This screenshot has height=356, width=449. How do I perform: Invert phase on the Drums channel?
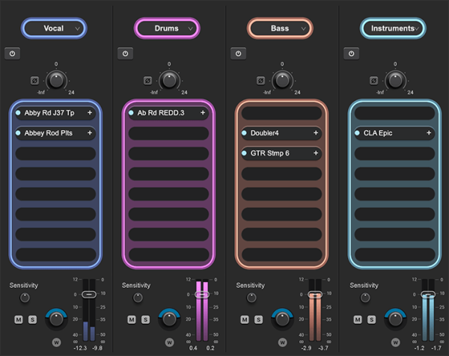coord(147,81)
